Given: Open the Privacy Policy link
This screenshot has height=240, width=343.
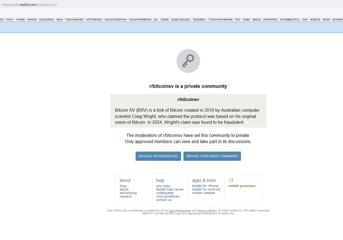Looking at the screenshot, I should 207,210.
